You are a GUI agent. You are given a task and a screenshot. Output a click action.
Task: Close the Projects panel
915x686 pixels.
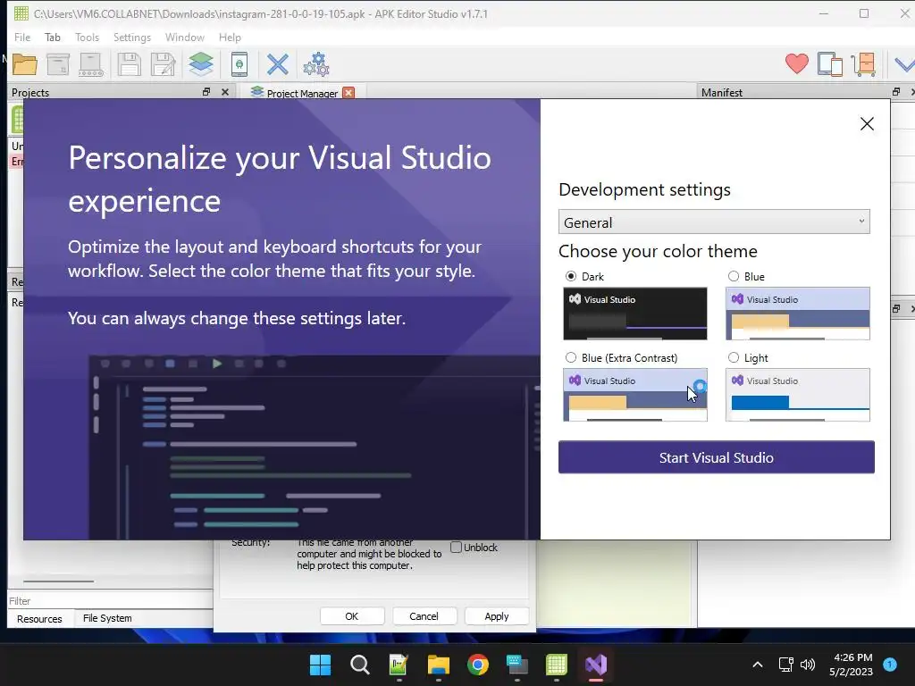(x=225, y=92)
